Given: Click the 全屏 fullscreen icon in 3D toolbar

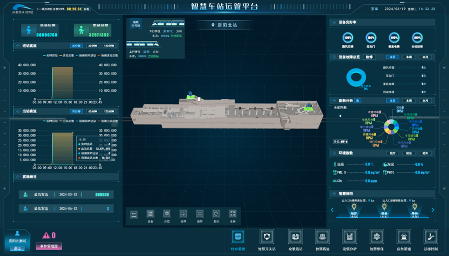Looking at the screenshot, I should pyautogui.click(x=233, y=214).
